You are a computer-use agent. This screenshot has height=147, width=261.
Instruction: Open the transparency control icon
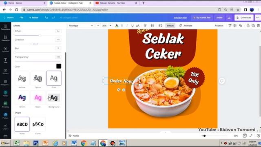tap(235, 25)
